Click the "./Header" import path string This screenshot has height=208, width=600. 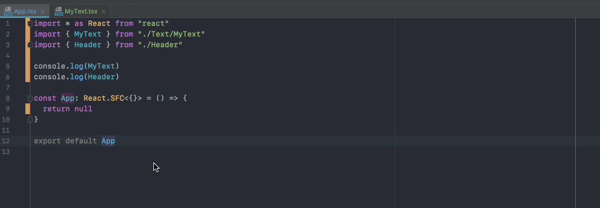click(160, 45)
